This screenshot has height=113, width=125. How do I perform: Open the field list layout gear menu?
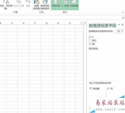point(119,31)
